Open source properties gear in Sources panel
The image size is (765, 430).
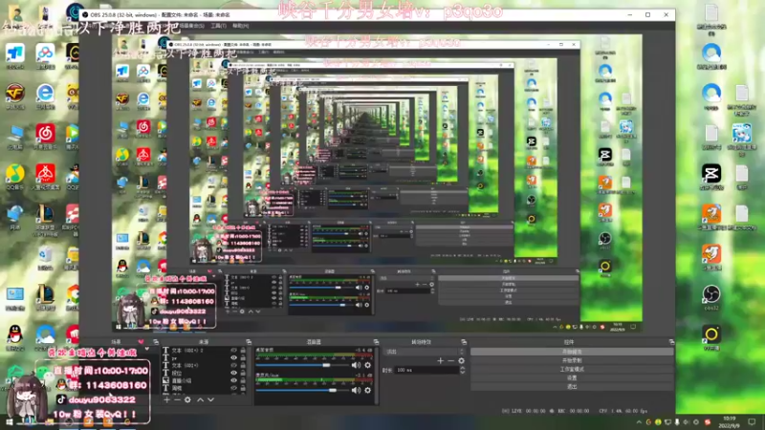(187, 399)
